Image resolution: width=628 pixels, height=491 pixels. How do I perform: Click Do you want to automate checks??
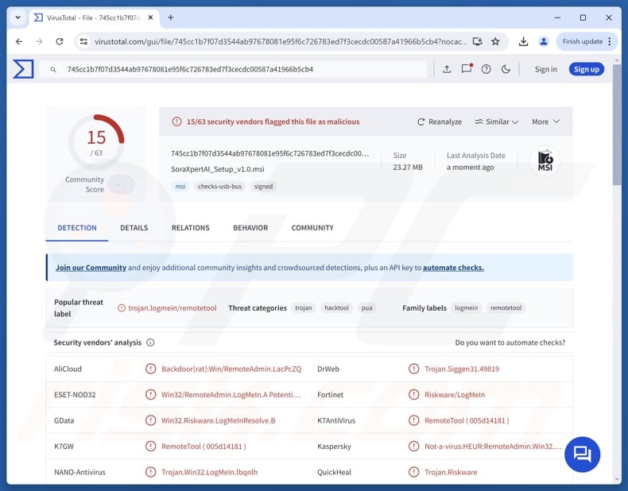tap(510, 342)
